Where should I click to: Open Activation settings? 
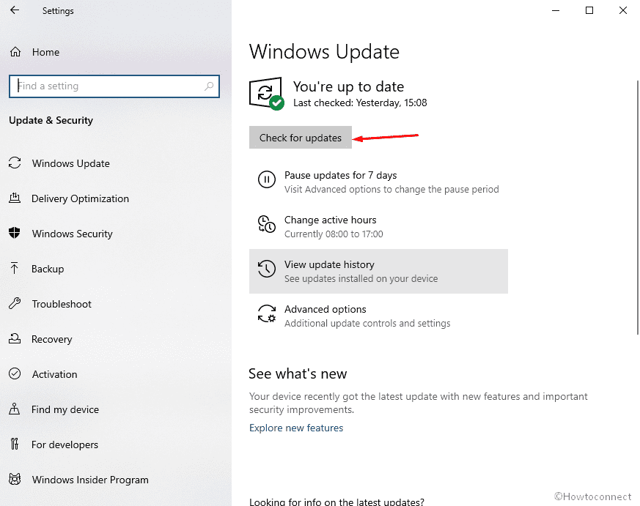coord(55,374)
